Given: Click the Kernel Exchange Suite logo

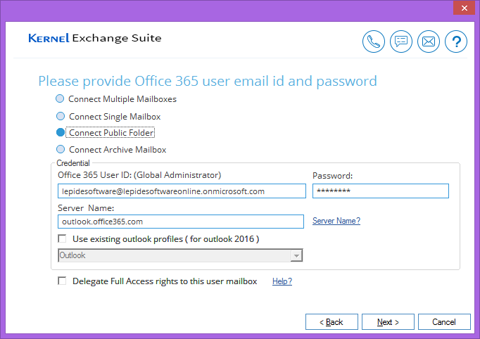Looking at the screenshot, I should point(95,38).
